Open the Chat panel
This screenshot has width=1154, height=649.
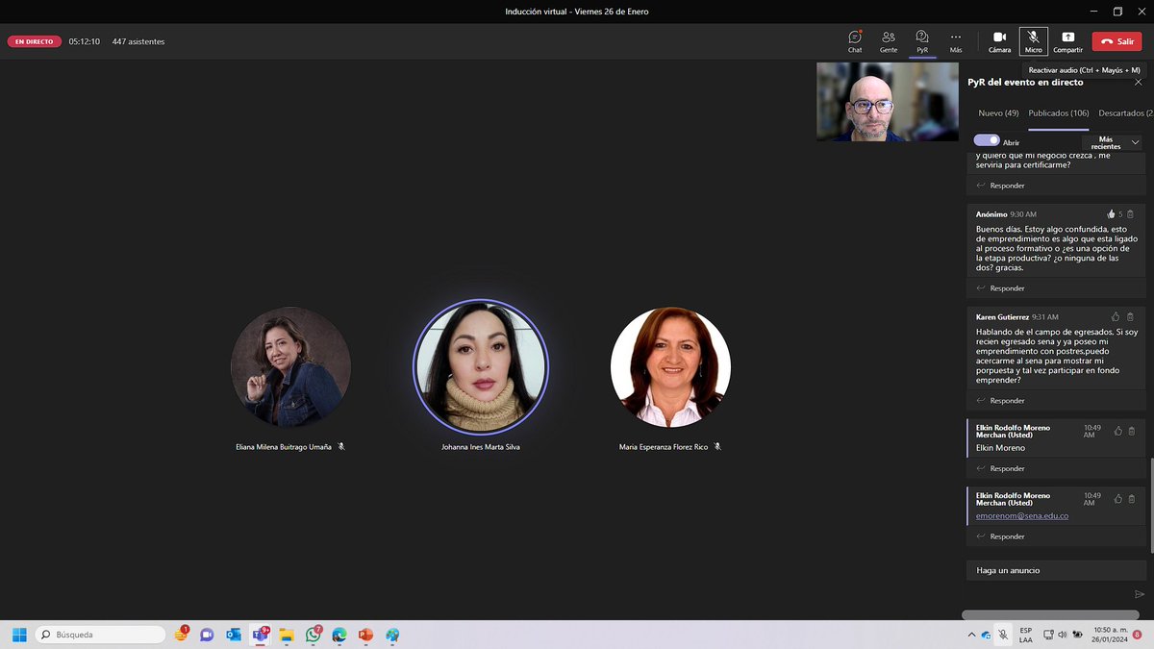pos(855,41)
